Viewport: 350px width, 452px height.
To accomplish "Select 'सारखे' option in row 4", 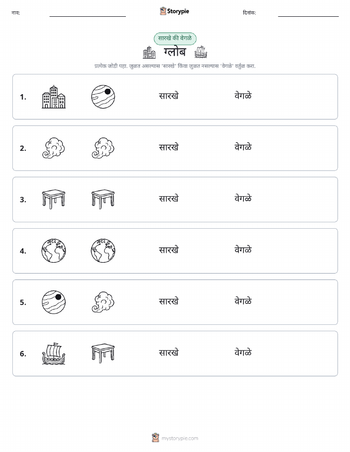I will (x=169, y=250).
